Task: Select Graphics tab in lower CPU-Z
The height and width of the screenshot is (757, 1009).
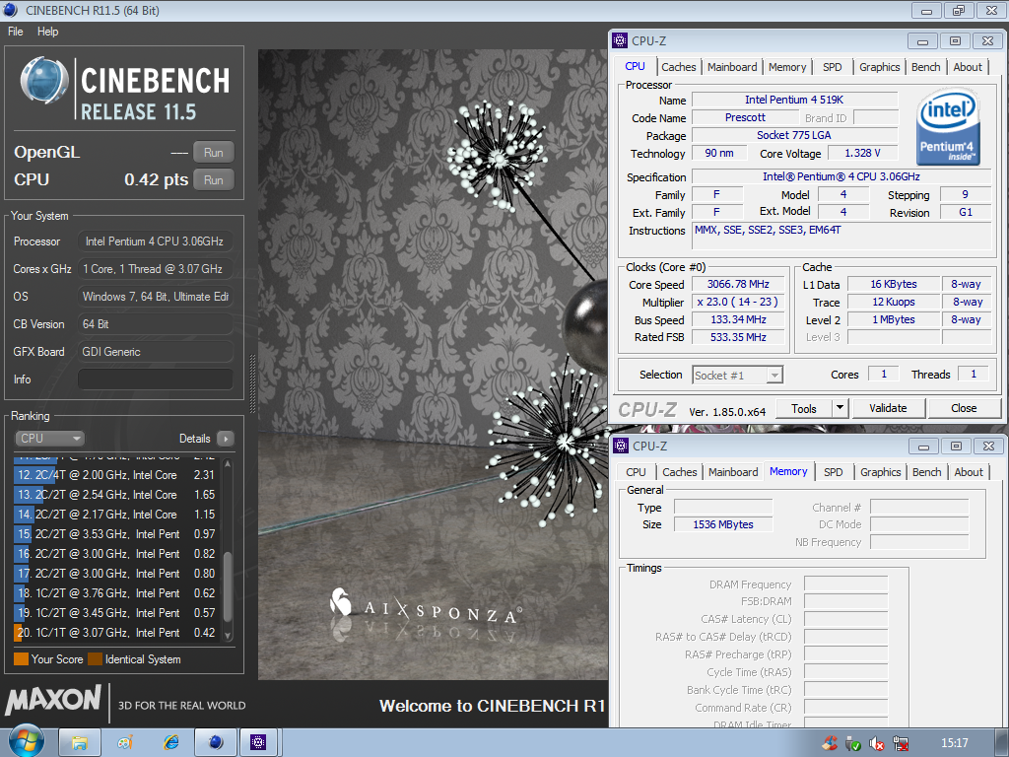Action: pos(880,472)
